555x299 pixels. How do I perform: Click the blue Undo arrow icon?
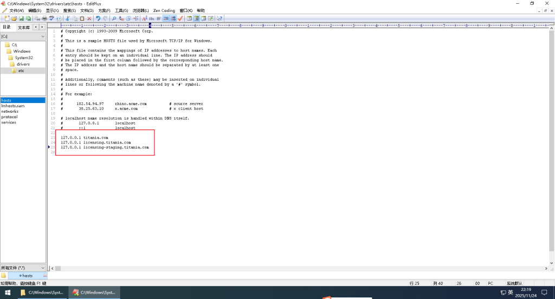98,18
